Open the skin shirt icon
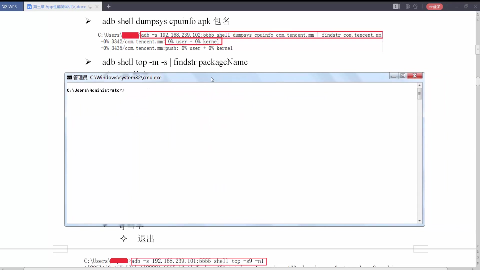 [x=415, y=6]
